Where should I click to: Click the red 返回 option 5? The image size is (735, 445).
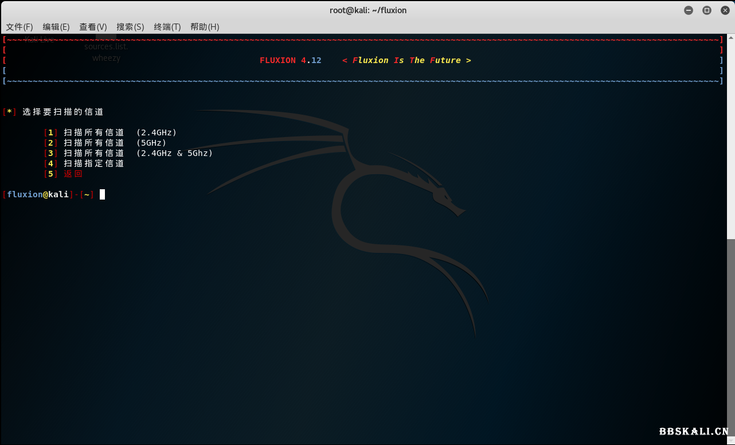[x=73, y=174]
